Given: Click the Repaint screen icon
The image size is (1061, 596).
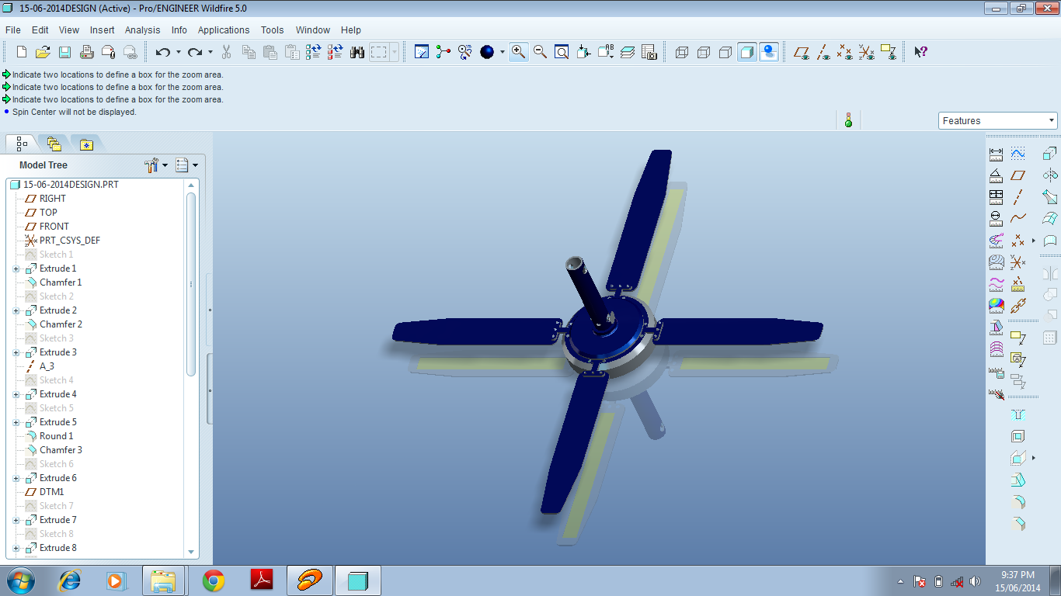Looking at the screenshot, I should [x=422, y=52].
